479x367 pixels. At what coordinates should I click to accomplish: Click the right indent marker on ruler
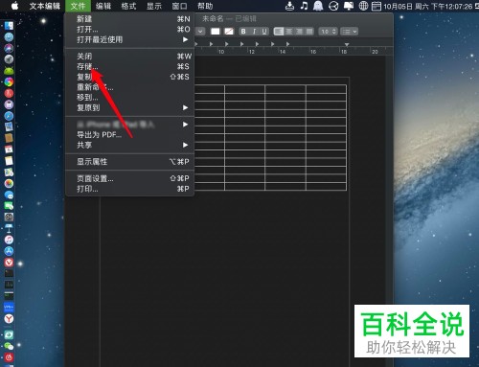pos(347,44)
